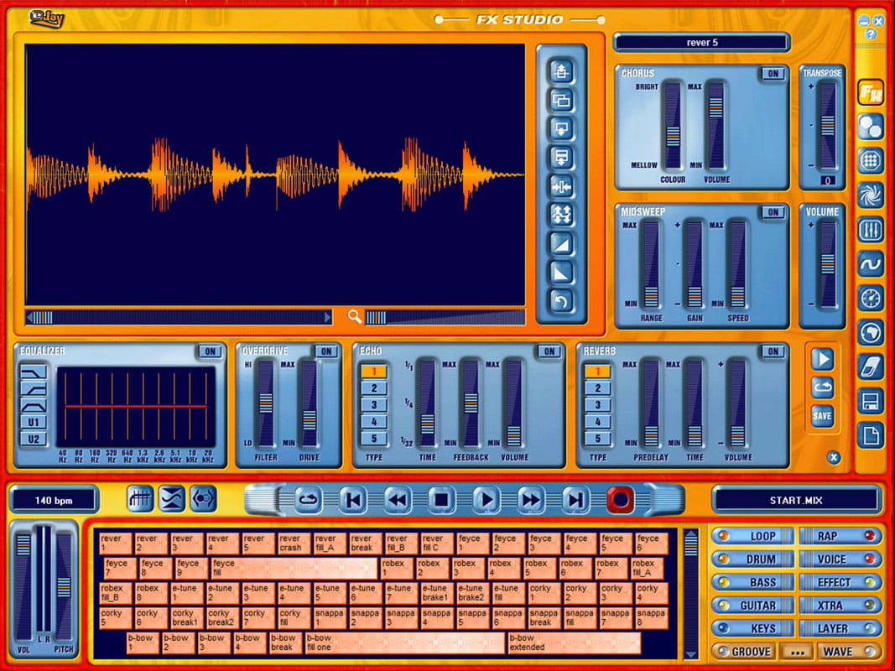Enable the Equalizer ON switch
Viewport: 895px width, 671px height.
click(209, 351)
